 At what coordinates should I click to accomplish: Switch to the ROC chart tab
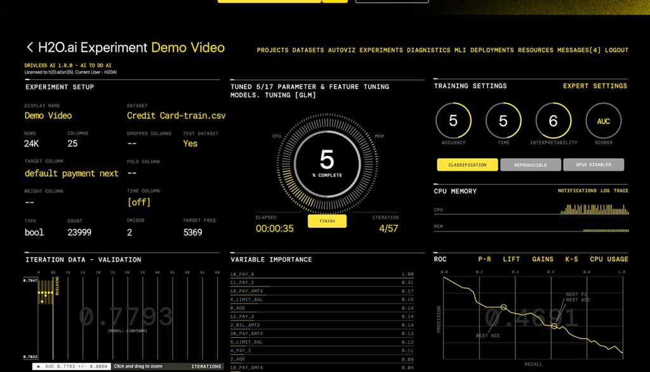440,259
